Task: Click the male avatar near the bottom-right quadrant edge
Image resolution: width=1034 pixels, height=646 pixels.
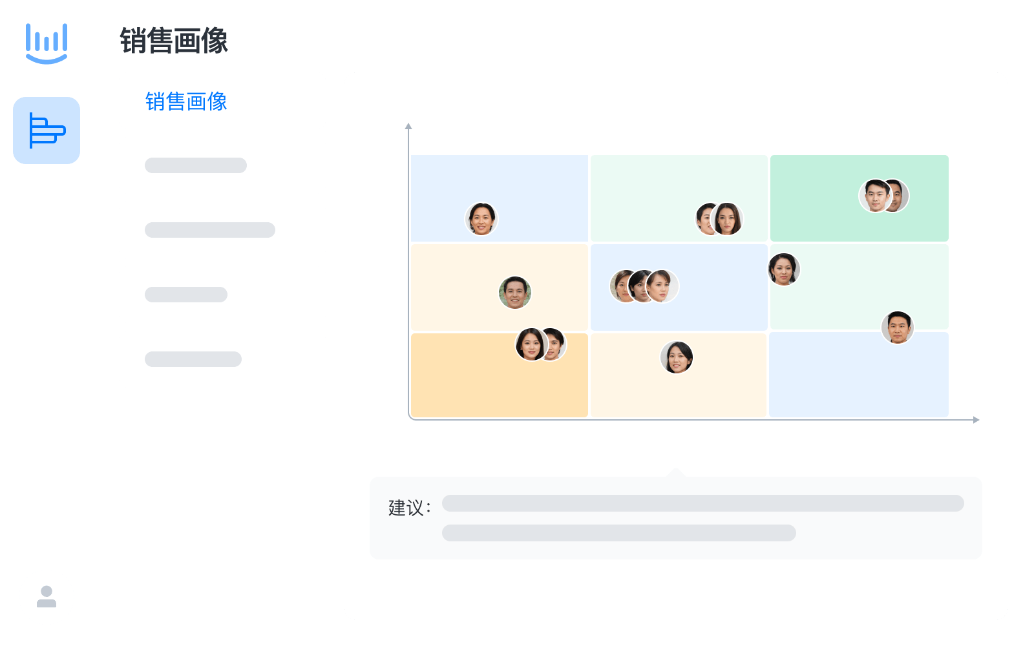Action: click(898, 328)
